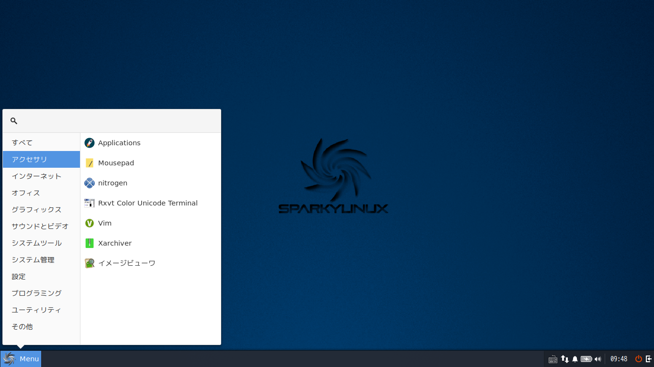Open the オフィス category
Image resolution: width=654 pixels, height=367 pixels.
pos(41,193)
